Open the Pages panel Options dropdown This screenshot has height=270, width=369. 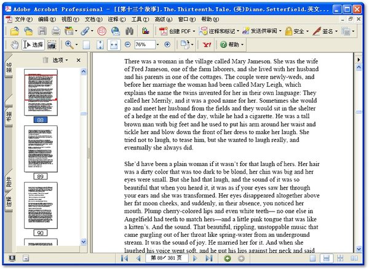(60, 60)
